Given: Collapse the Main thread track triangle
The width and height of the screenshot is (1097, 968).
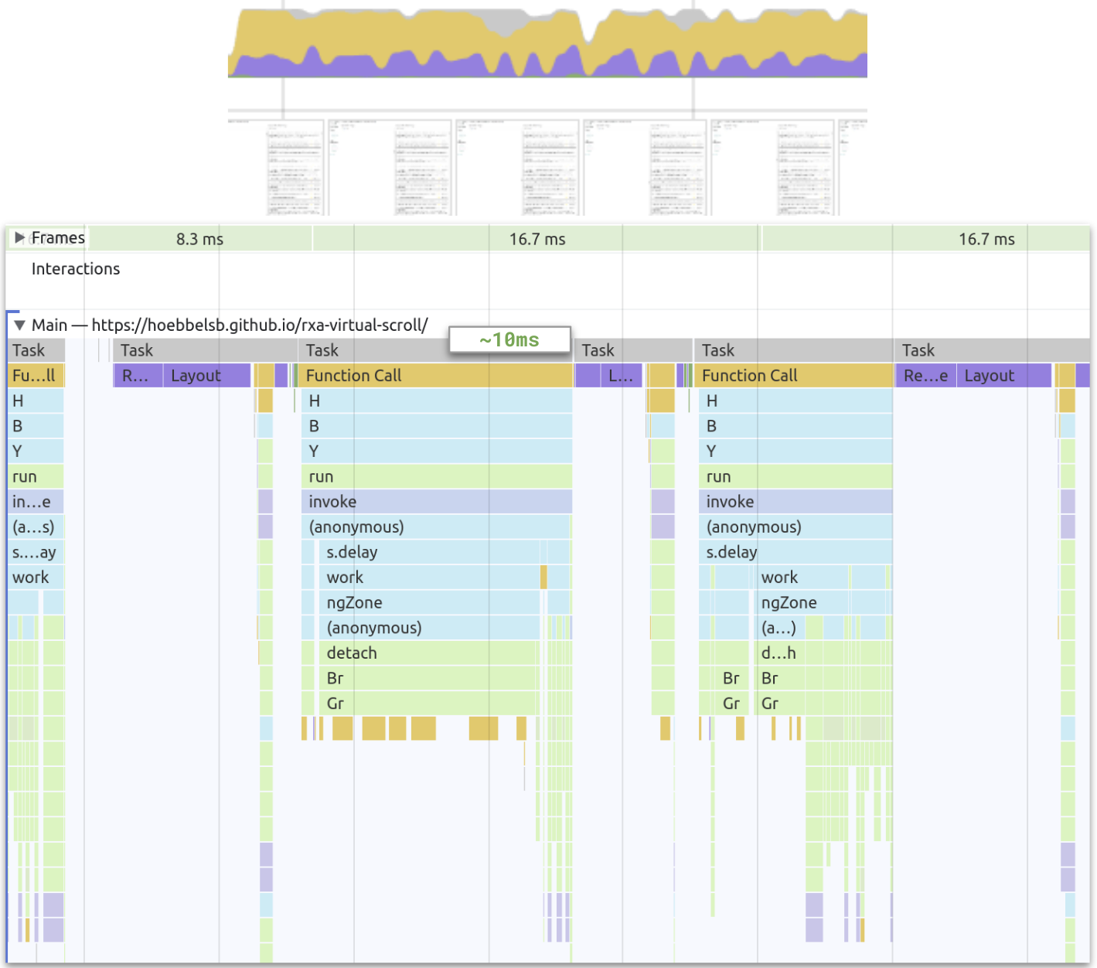Looking at the screenshot, I should tap(20, 326).
